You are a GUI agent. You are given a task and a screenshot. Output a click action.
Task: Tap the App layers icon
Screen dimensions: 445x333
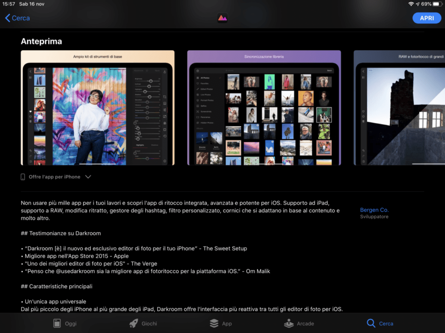pos(214,323)
